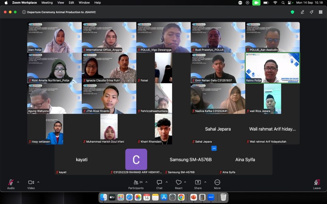Open the pencil notes icon in the title bar
Screen dimensions: 327x204
point(302,12)
